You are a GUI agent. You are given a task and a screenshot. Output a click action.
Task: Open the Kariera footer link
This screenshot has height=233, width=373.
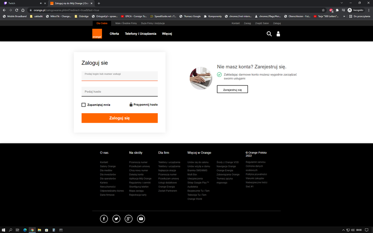pos(104,183)
